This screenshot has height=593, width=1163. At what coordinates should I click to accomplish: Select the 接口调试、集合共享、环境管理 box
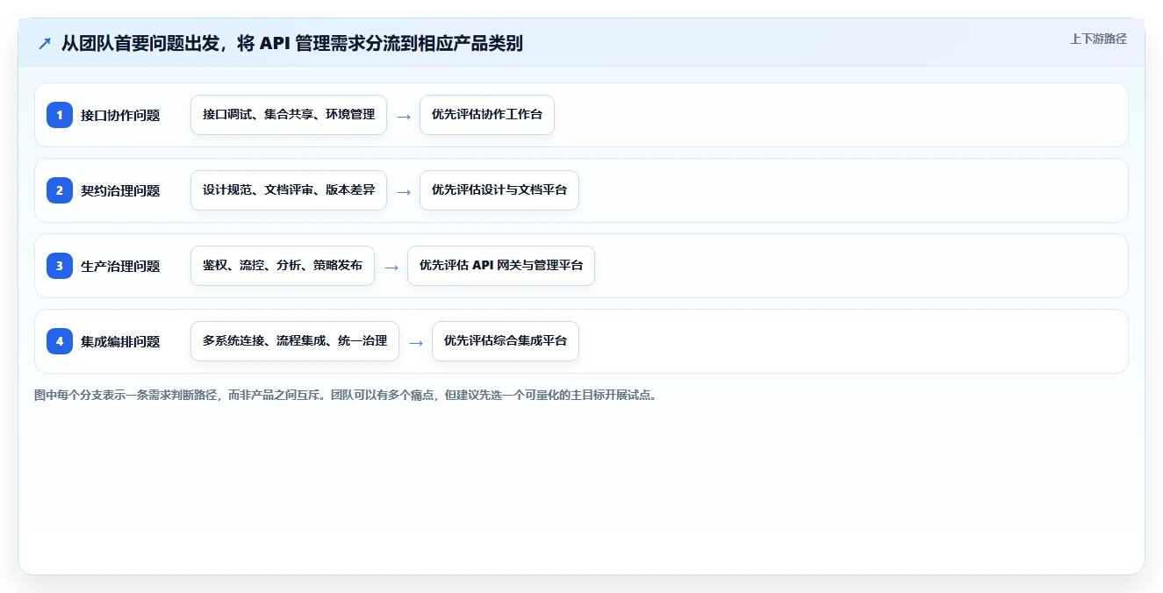point(289,115)
